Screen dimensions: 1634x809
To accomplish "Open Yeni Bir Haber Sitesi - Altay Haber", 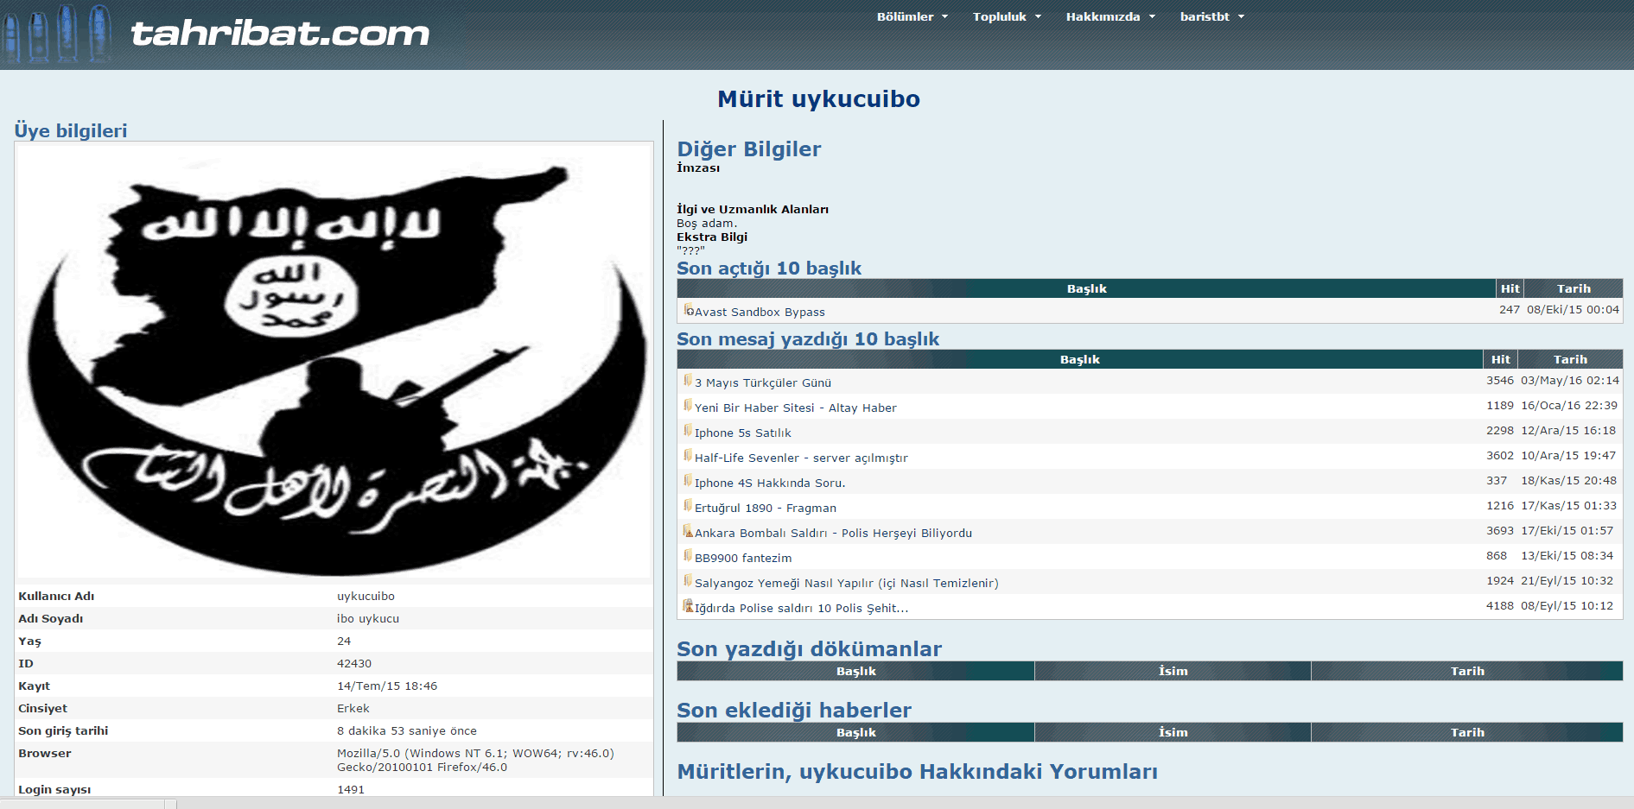I will tap(796, 408).
